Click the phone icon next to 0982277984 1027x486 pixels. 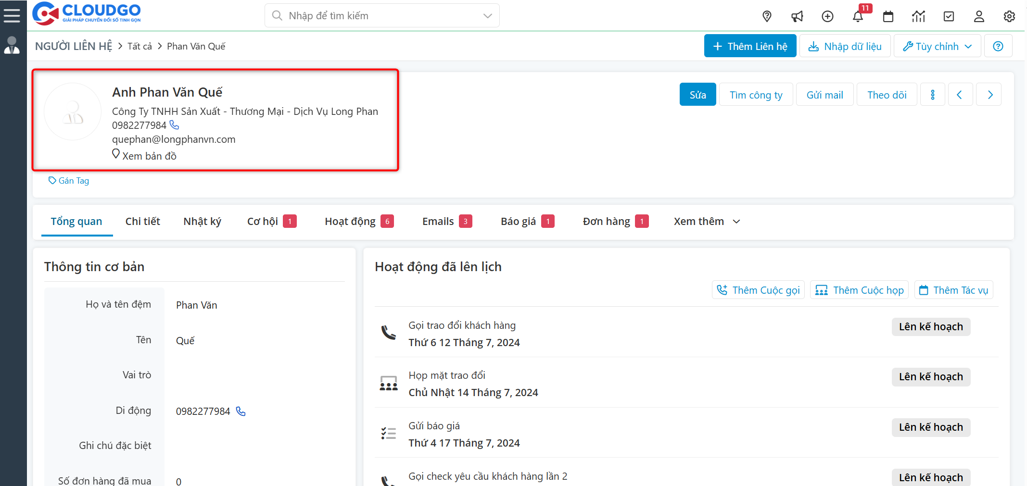click(174, 125)
